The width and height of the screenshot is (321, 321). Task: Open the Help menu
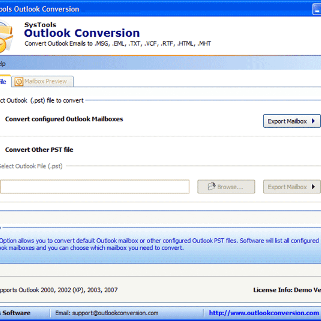coord(2,64)
